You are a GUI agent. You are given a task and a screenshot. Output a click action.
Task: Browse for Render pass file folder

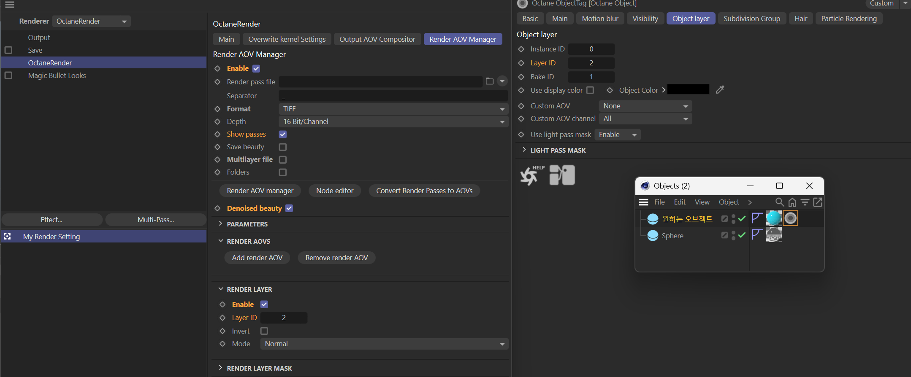point(489,81)
